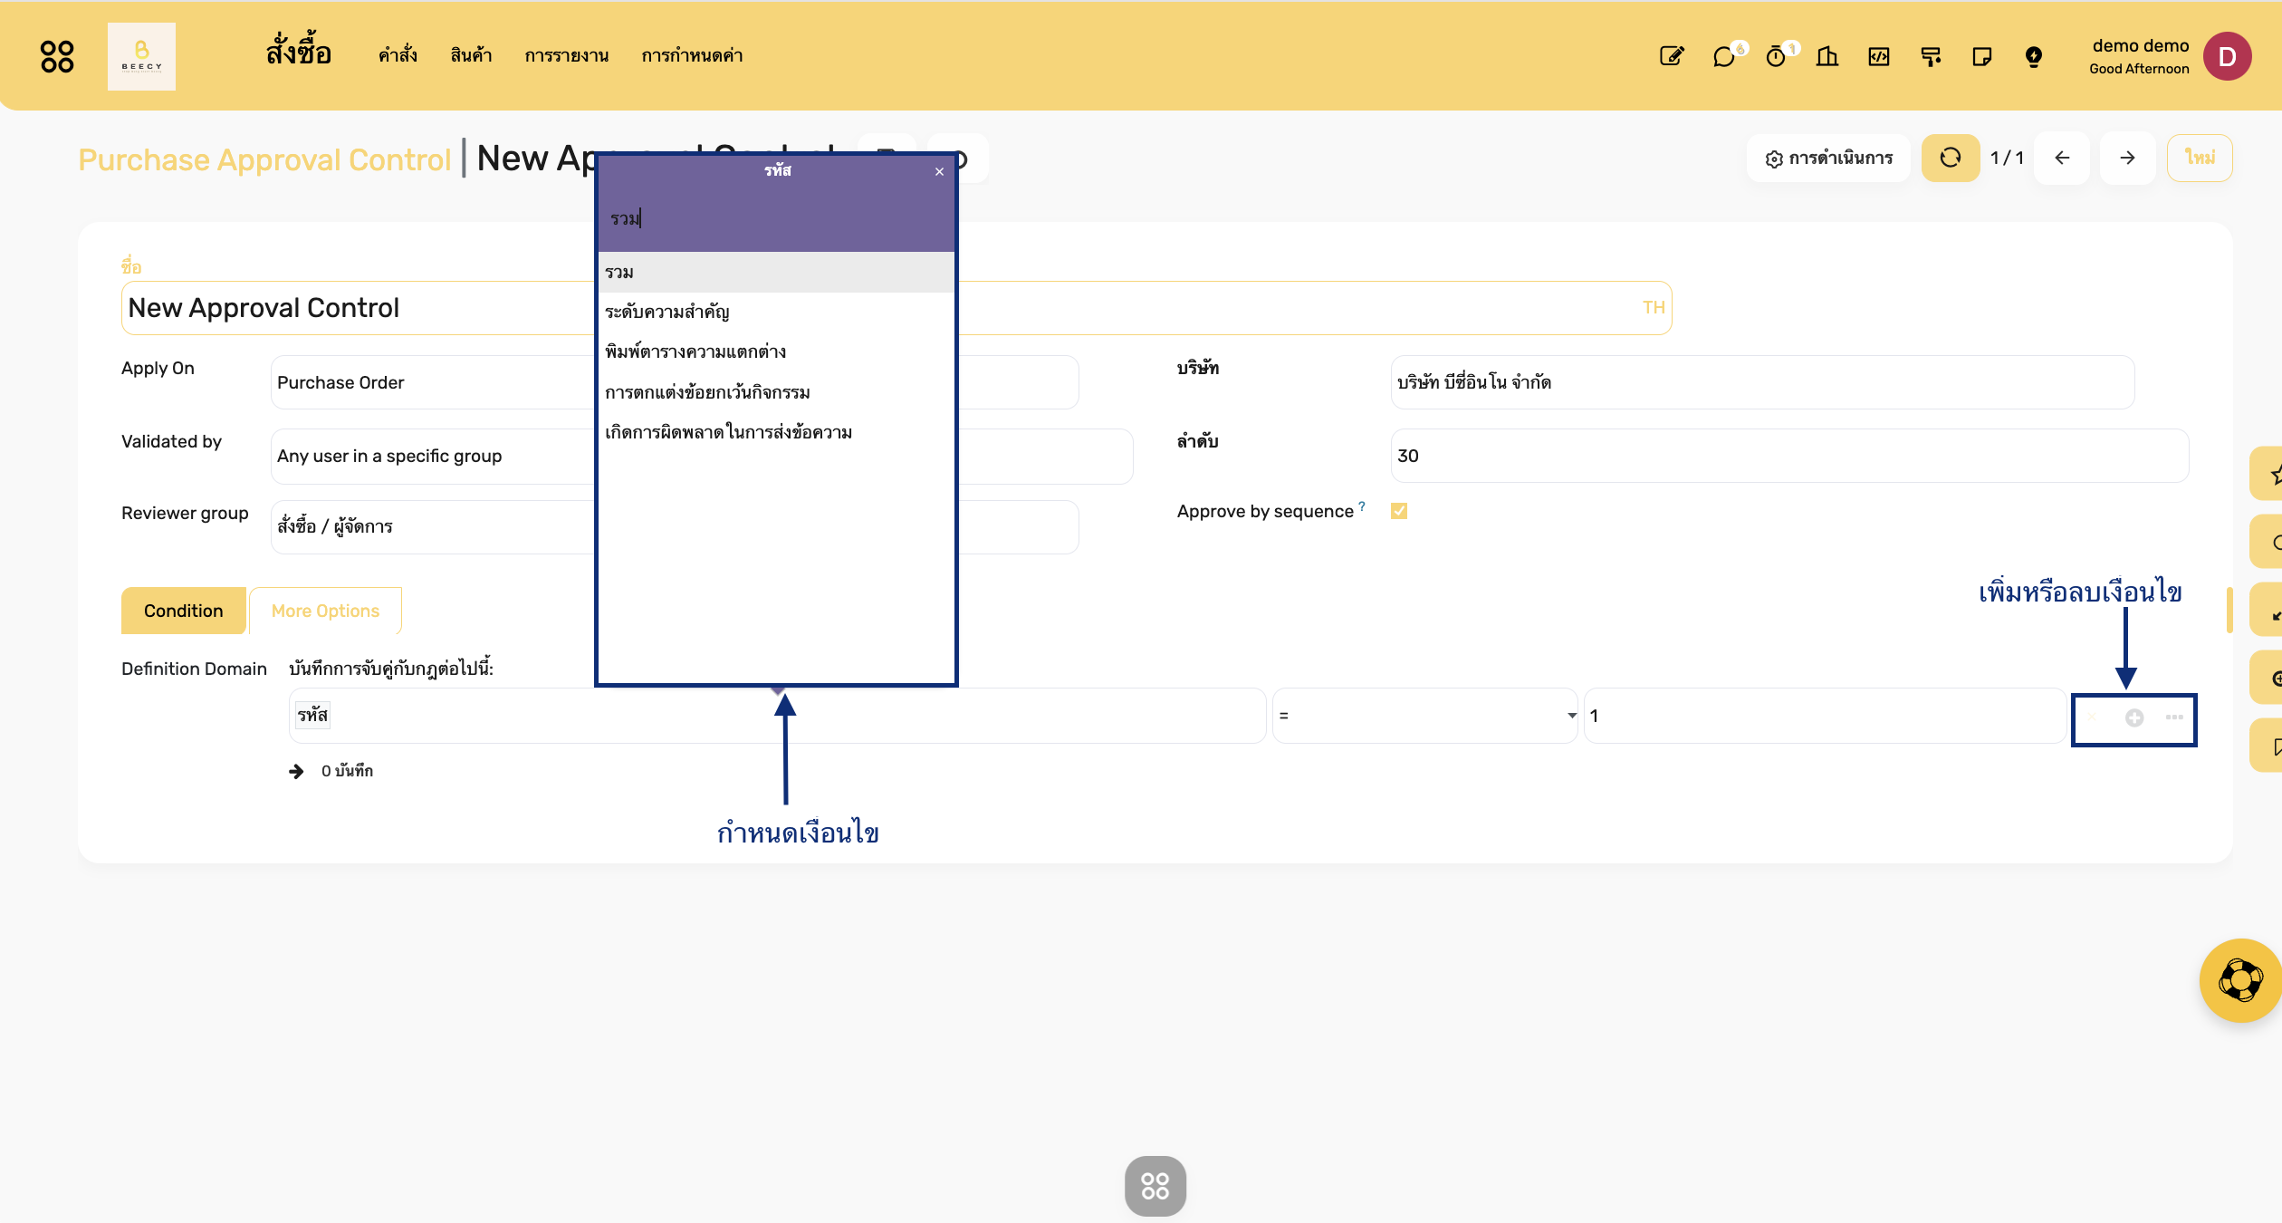Add condition branch with ellipsis icon
This screenshot has height=1223, width=2282.
tap(2174, 717)
